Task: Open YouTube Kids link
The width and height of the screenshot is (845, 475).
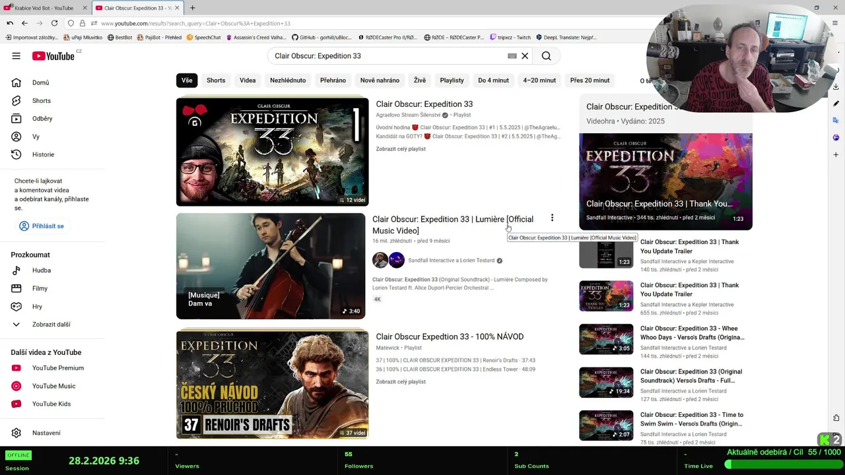Action: pyautogui.click(x=53, y=404)
